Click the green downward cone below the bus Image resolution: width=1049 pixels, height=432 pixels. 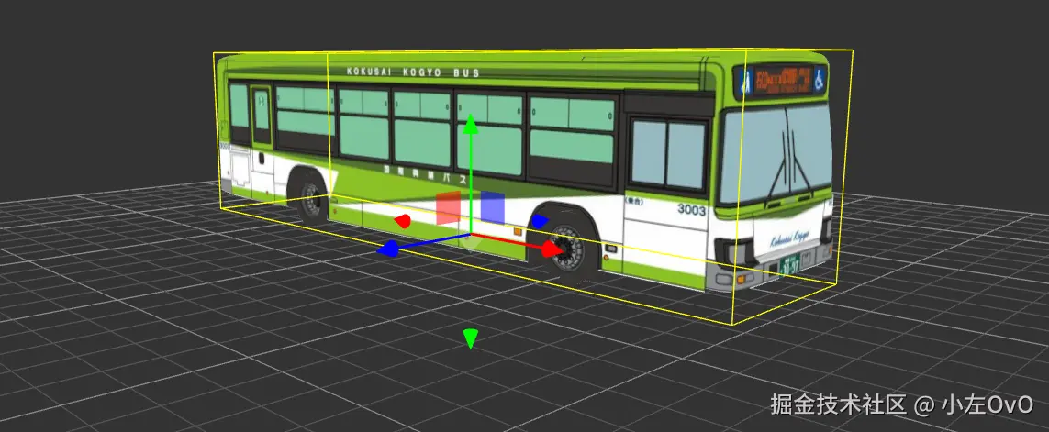[471, 338]
